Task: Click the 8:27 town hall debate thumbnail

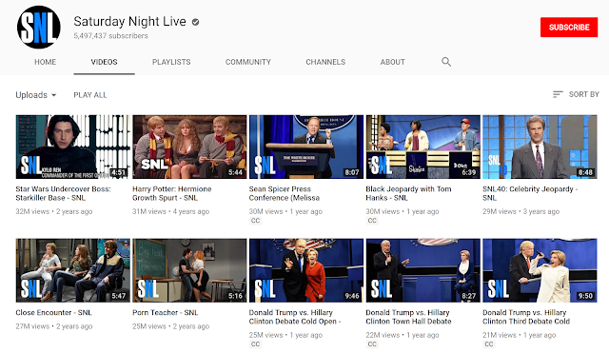Action: click(422, 270)
